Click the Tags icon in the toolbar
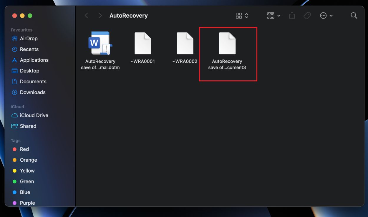The width and height of the screenshot is (368, 217). (307, 15)
